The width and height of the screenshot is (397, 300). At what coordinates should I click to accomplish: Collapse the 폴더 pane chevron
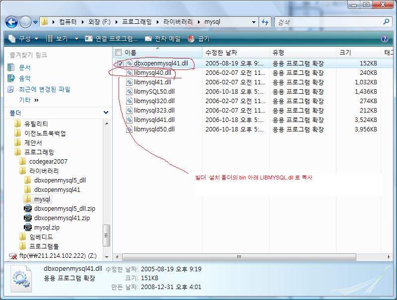click(106, 113)
